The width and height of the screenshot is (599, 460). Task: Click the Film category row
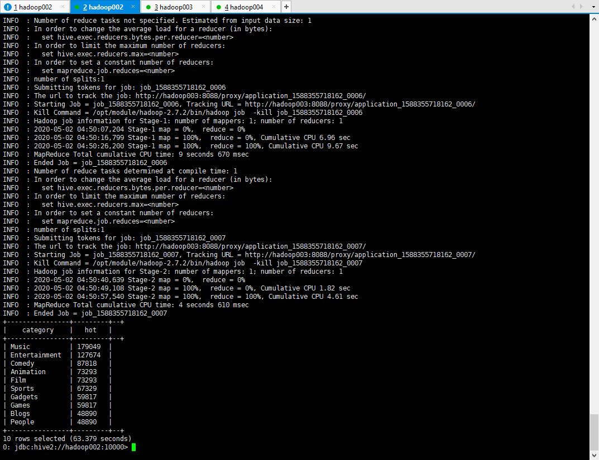click(57, 380)
